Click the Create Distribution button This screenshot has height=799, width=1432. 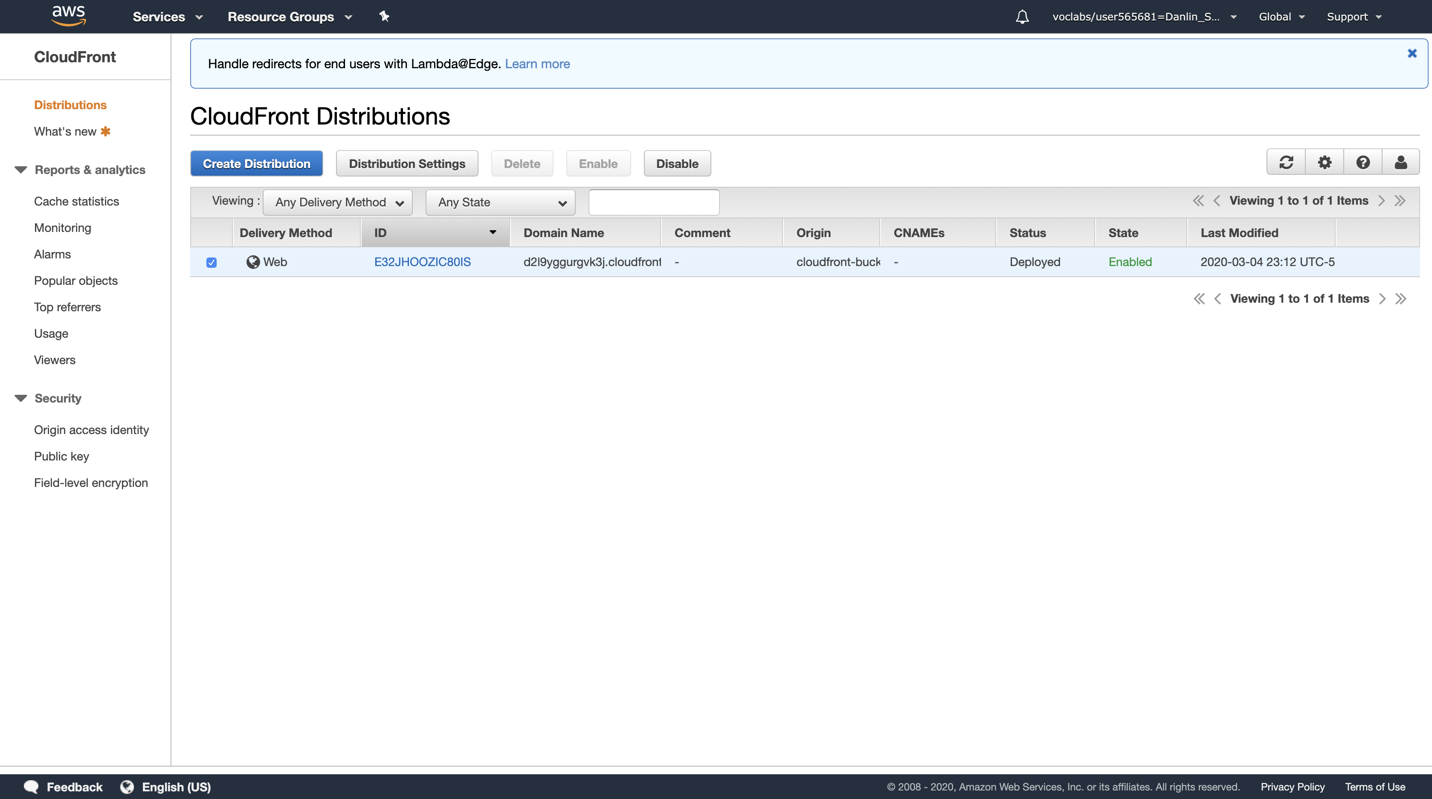pyautogui.click(x=256, y=163)
